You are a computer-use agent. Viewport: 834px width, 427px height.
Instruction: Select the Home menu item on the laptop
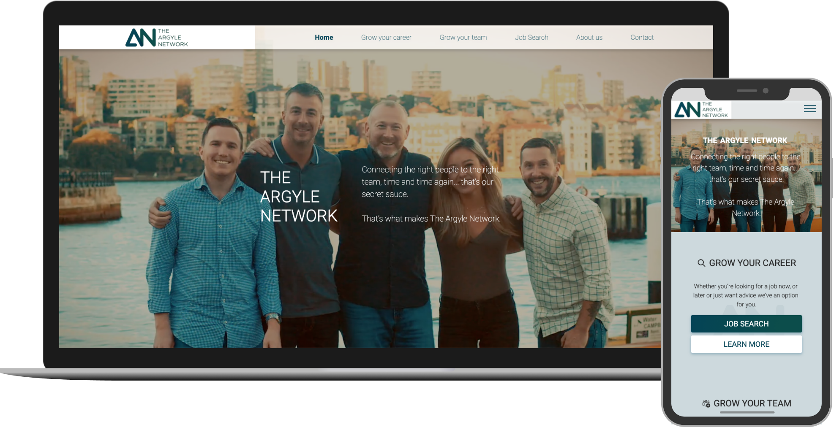[324, 38]
